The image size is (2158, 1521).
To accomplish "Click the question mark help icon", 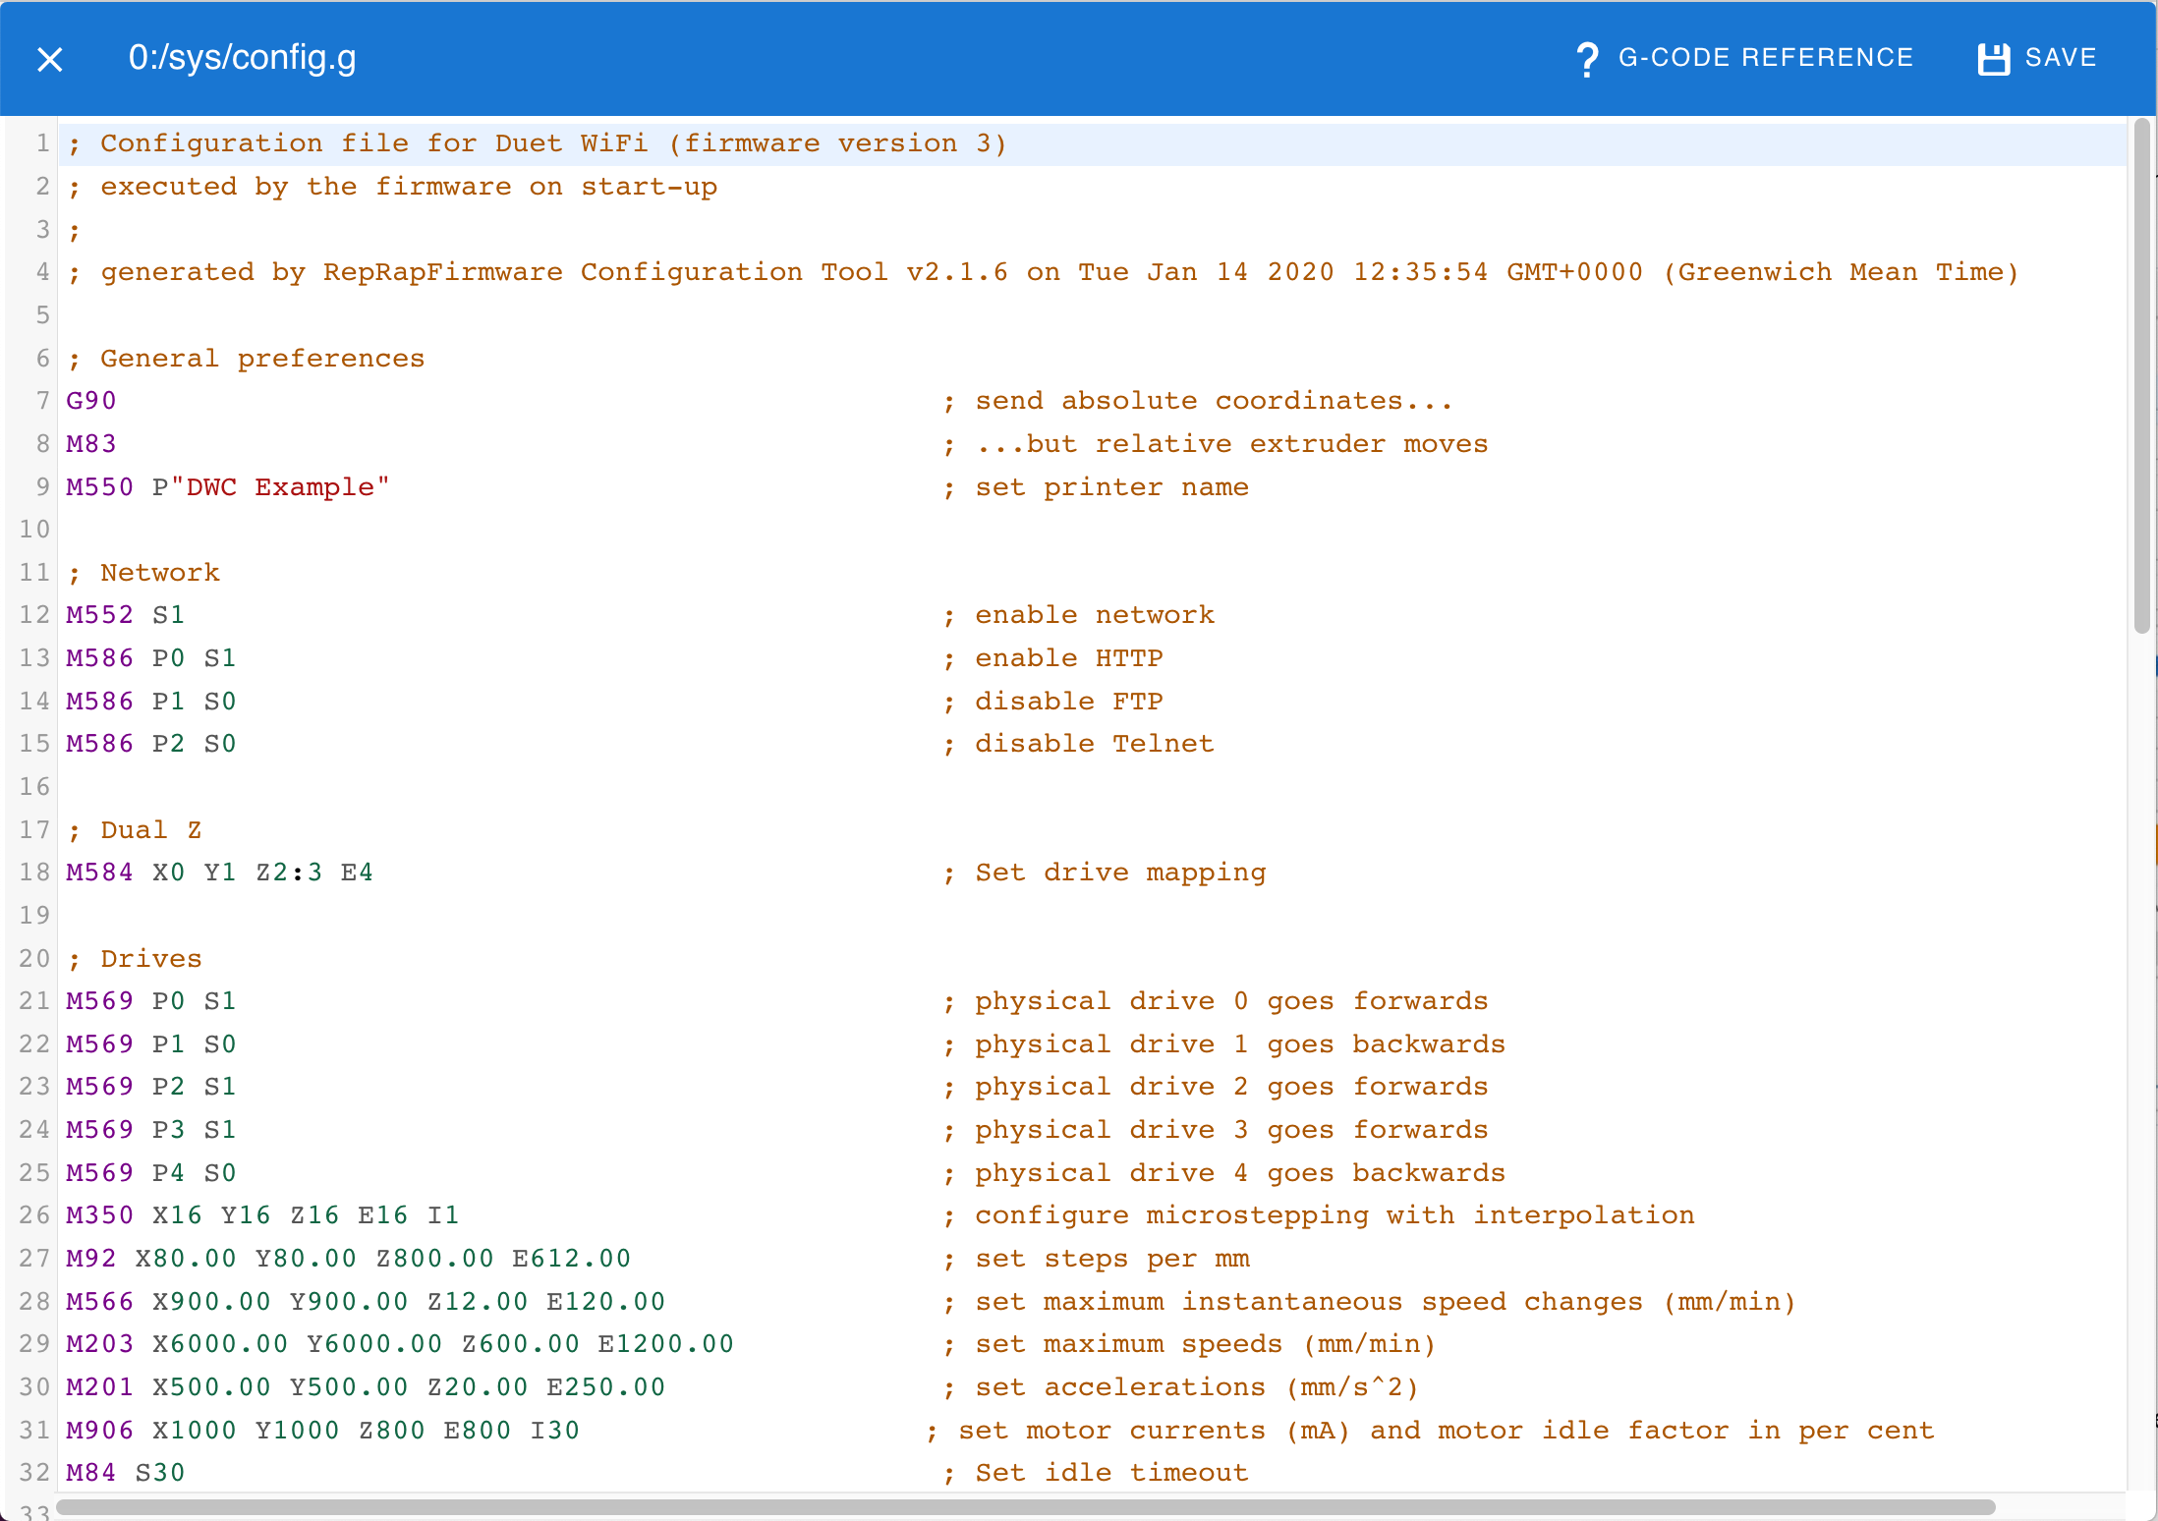I will [1586, 59].
